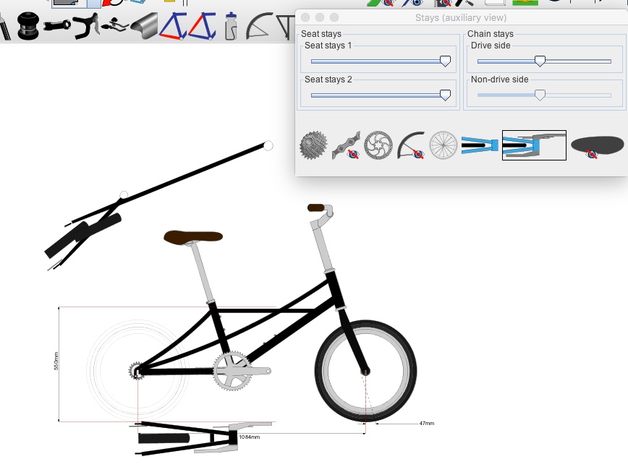The width and height of the screenshot is (628, 467).
Task: Click the stem icon in toolbar
Action: (59, 26)
